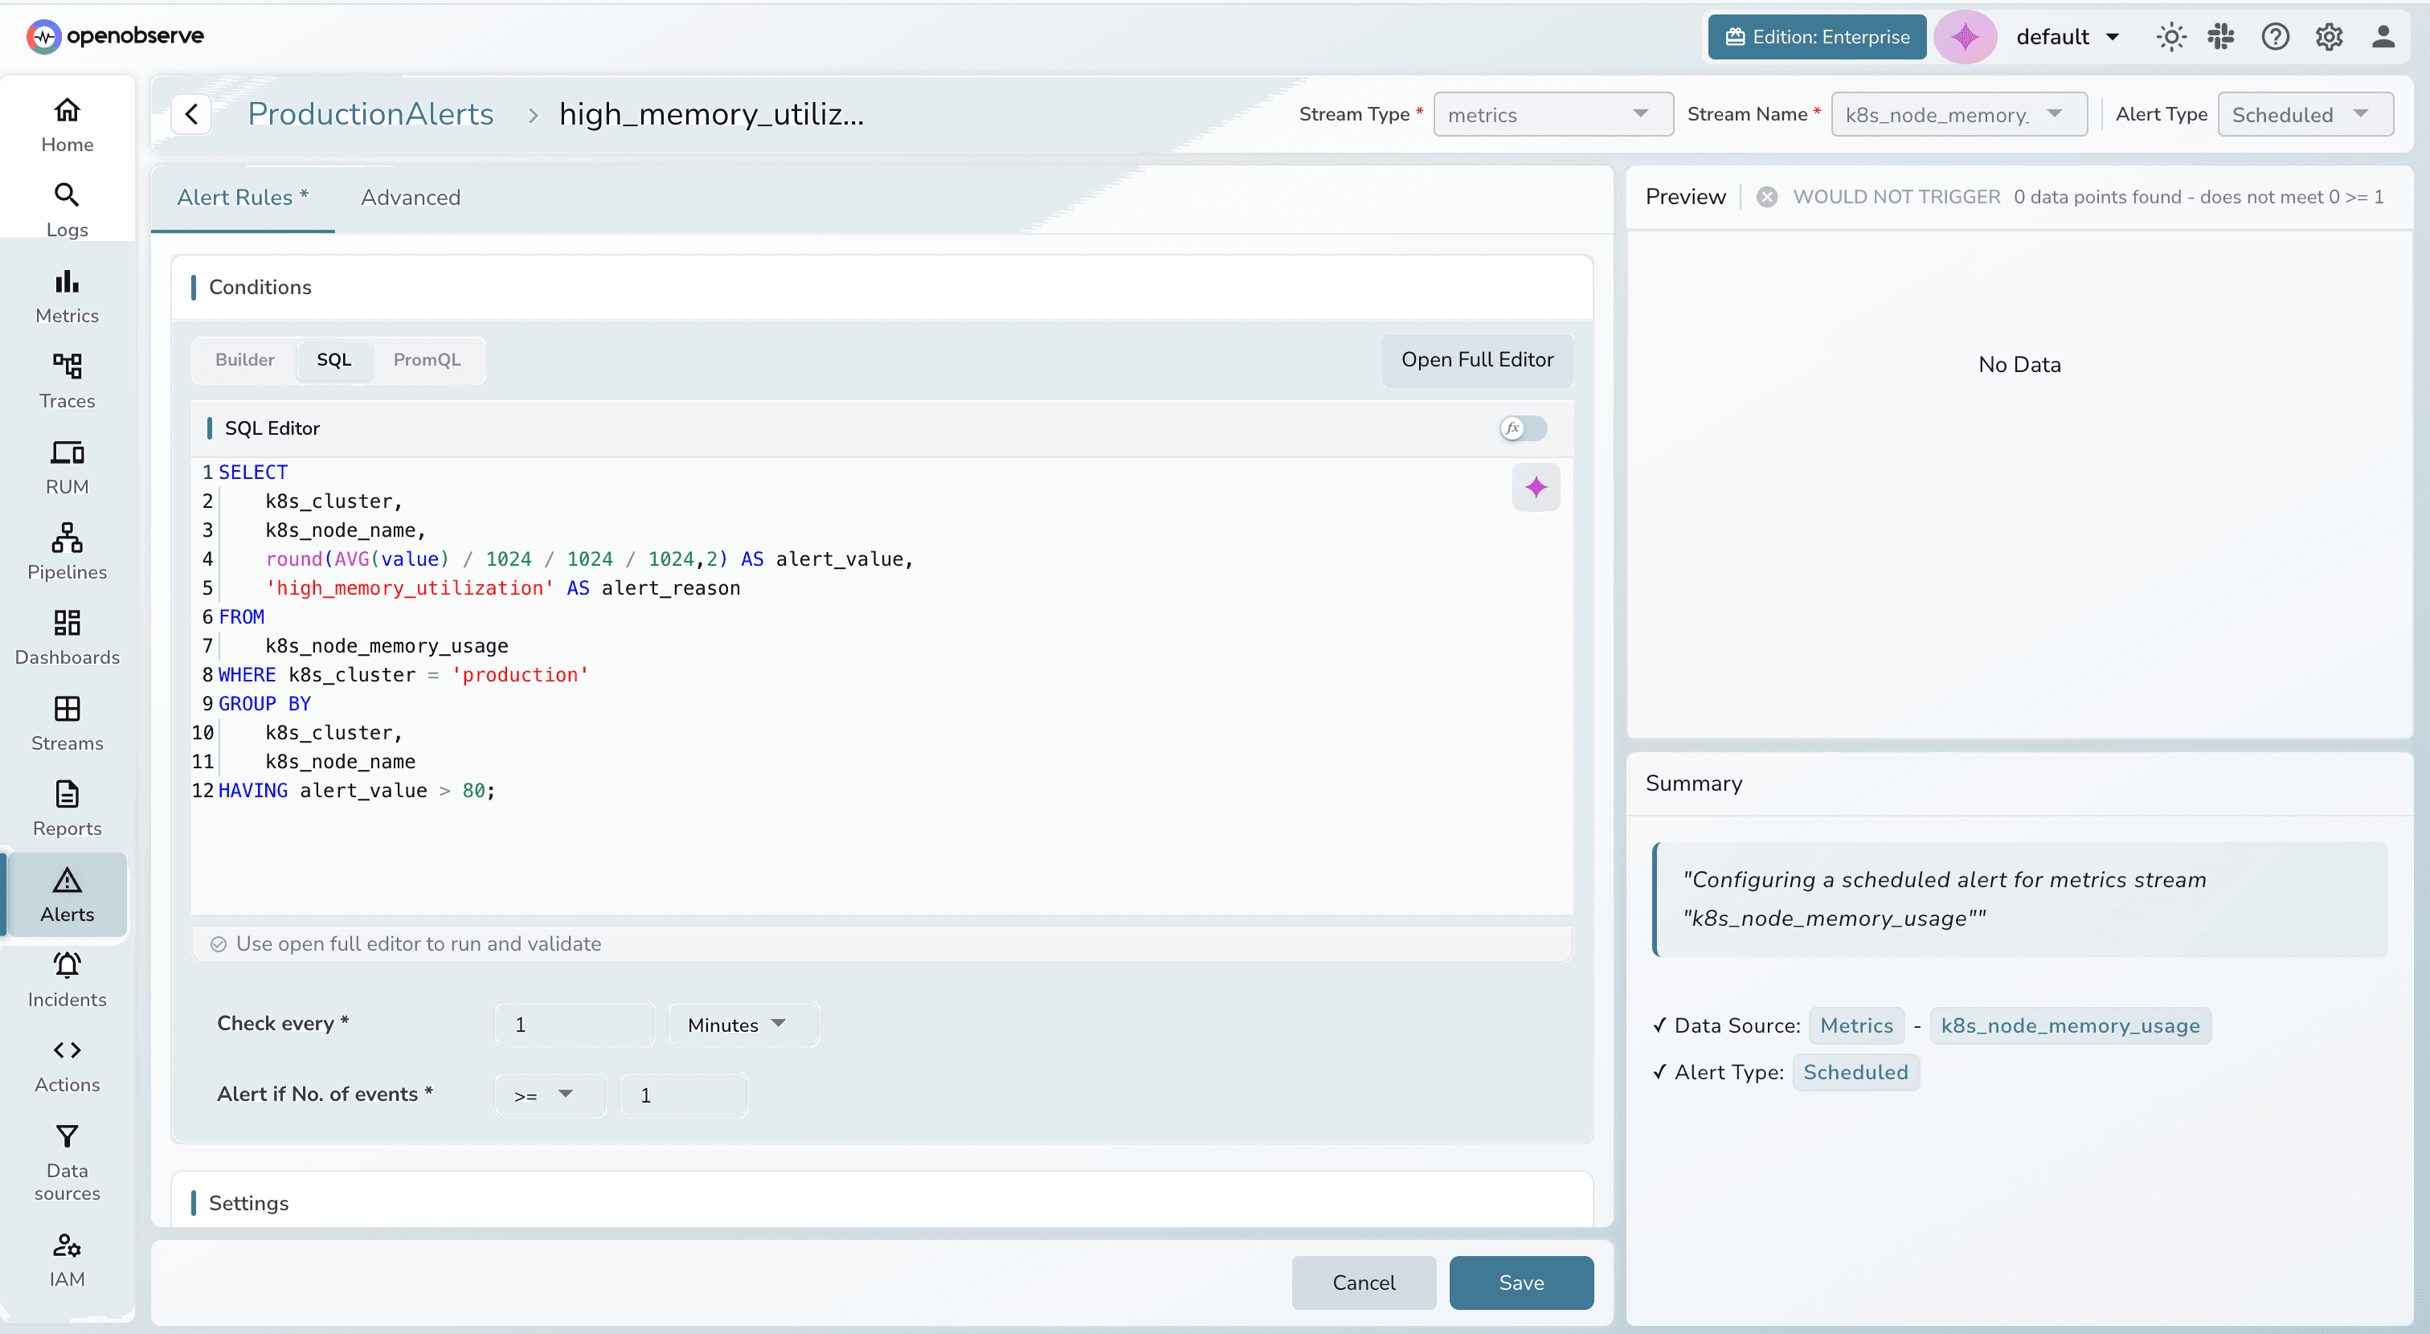Click the AI assistant sparkle in SQL editor
Image resolution: width=2430 pixels, height=1334 pixels.
(1535, 487)
